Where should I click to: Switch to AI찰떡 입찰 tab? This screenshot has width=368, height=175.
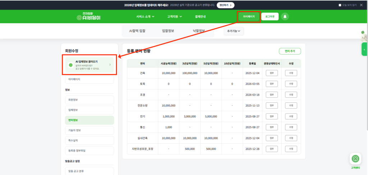tap(137, 31)
